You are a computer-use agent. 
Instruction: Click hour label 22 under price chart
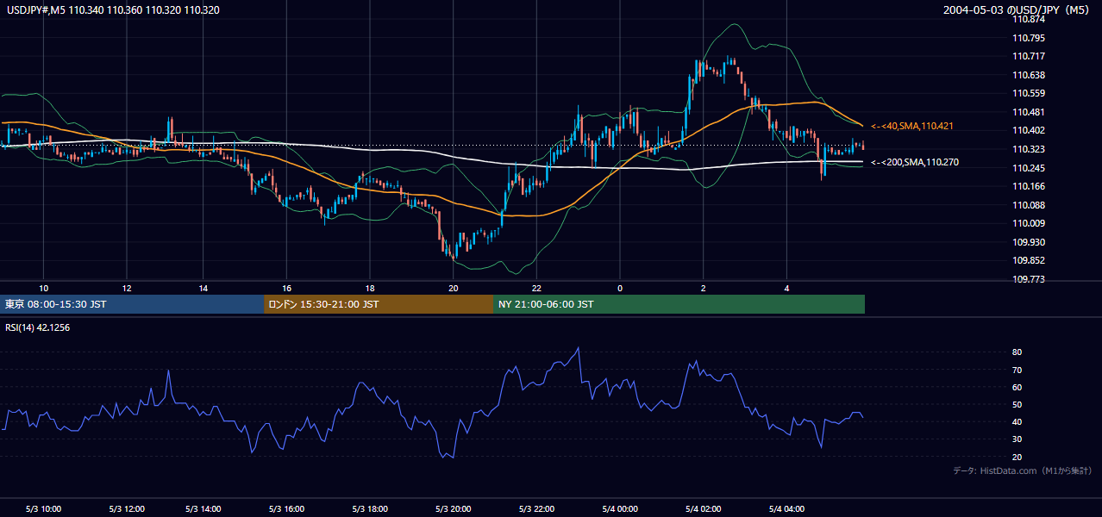click(x=536, y=288)
